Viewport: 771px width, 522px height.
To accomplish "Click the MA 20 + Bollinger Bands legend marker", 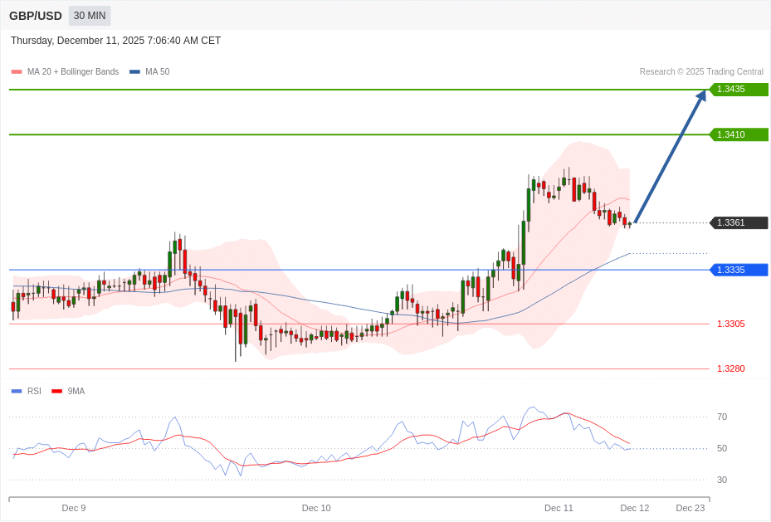I will point(15,71).
